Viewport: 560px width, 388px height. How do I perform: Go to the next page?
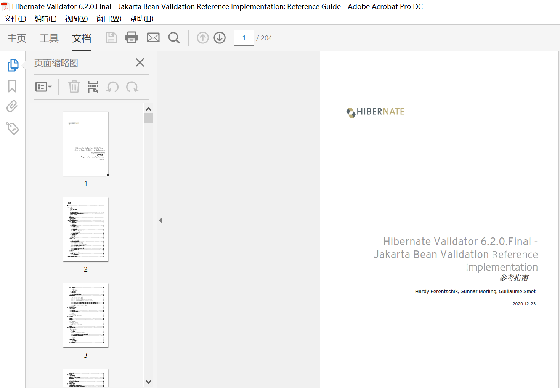tap(220, 38)
